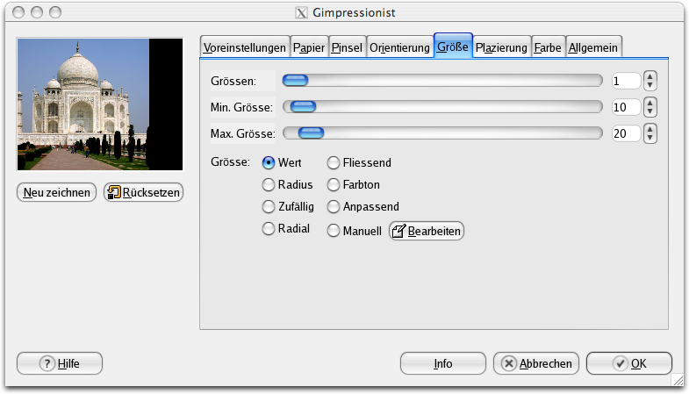Select the Radius radio option
689x394 pixels.
pos(269,185)
